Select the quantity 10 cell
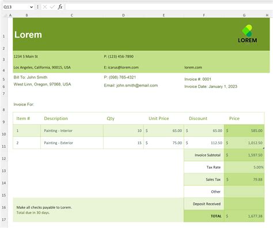This screenshot has width=273, height=228. 123,130
